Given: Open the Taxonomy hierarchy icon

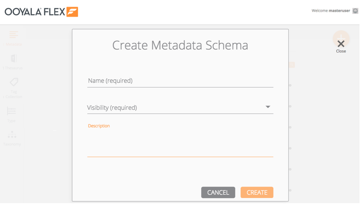Looking at the screenshot, I should click(x=12, y=135).
